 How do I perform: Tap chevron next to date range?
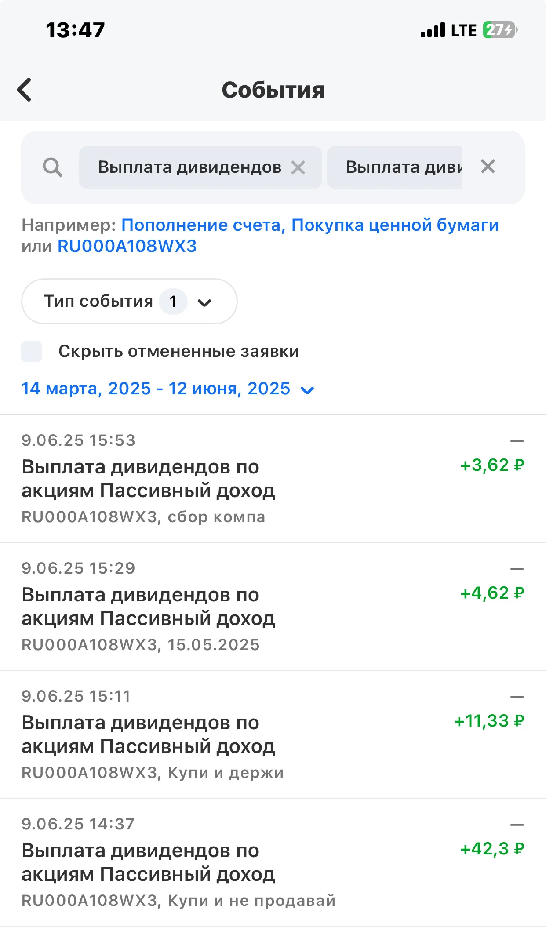point(307,390)
